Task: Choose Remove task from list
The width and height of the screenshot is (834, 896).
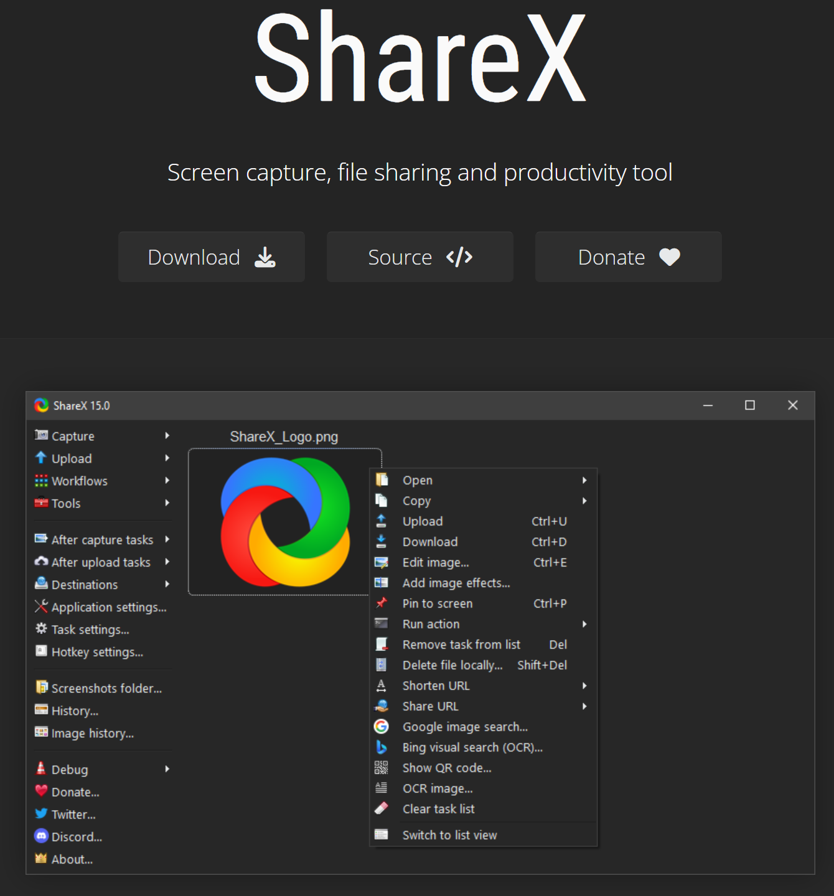Action: [483, 644]
